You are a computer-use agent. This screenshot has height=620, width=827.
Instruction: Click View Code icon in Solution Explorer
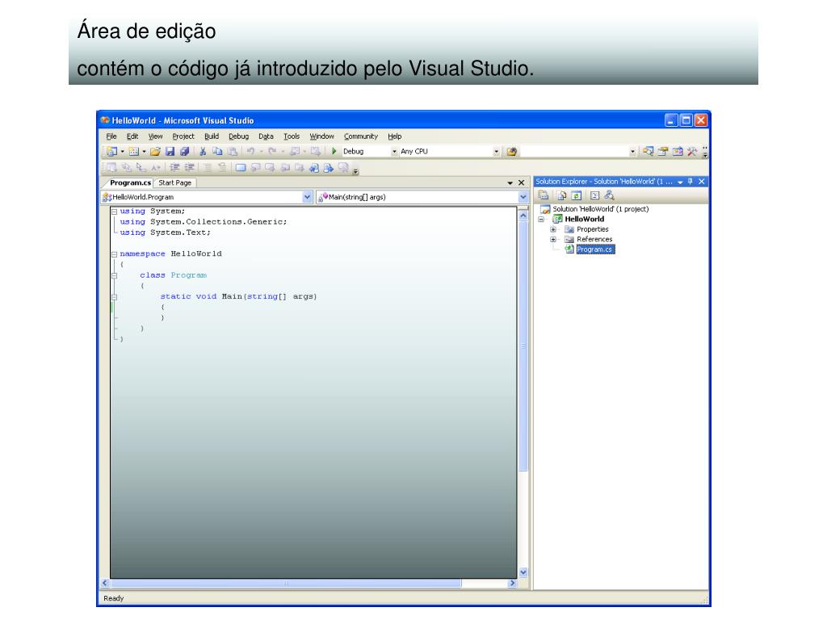pos(595,195)
